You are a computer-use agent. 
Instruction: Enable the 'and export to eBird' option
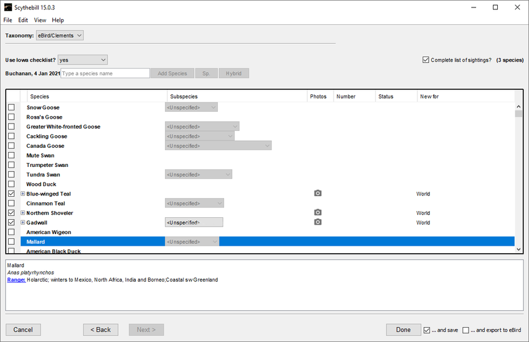[x=466, y=330]
